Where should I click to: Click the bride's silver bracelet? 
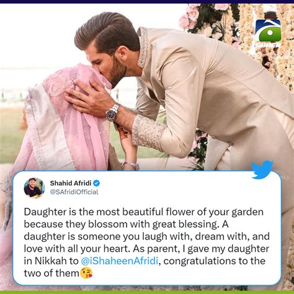[131, 165]
